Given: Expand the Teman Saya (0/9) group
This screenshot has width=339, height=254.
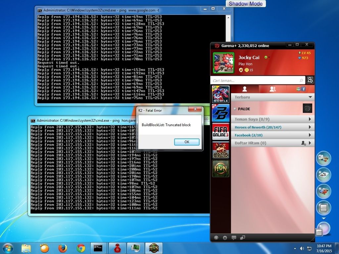Looking at the screenshot, I should tap(310, 119).
